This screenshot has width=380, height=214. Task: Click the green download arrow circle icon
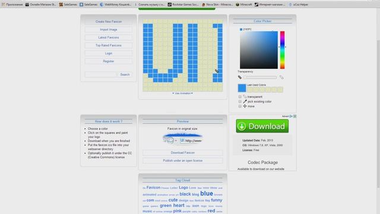click(x=242, y=126)
